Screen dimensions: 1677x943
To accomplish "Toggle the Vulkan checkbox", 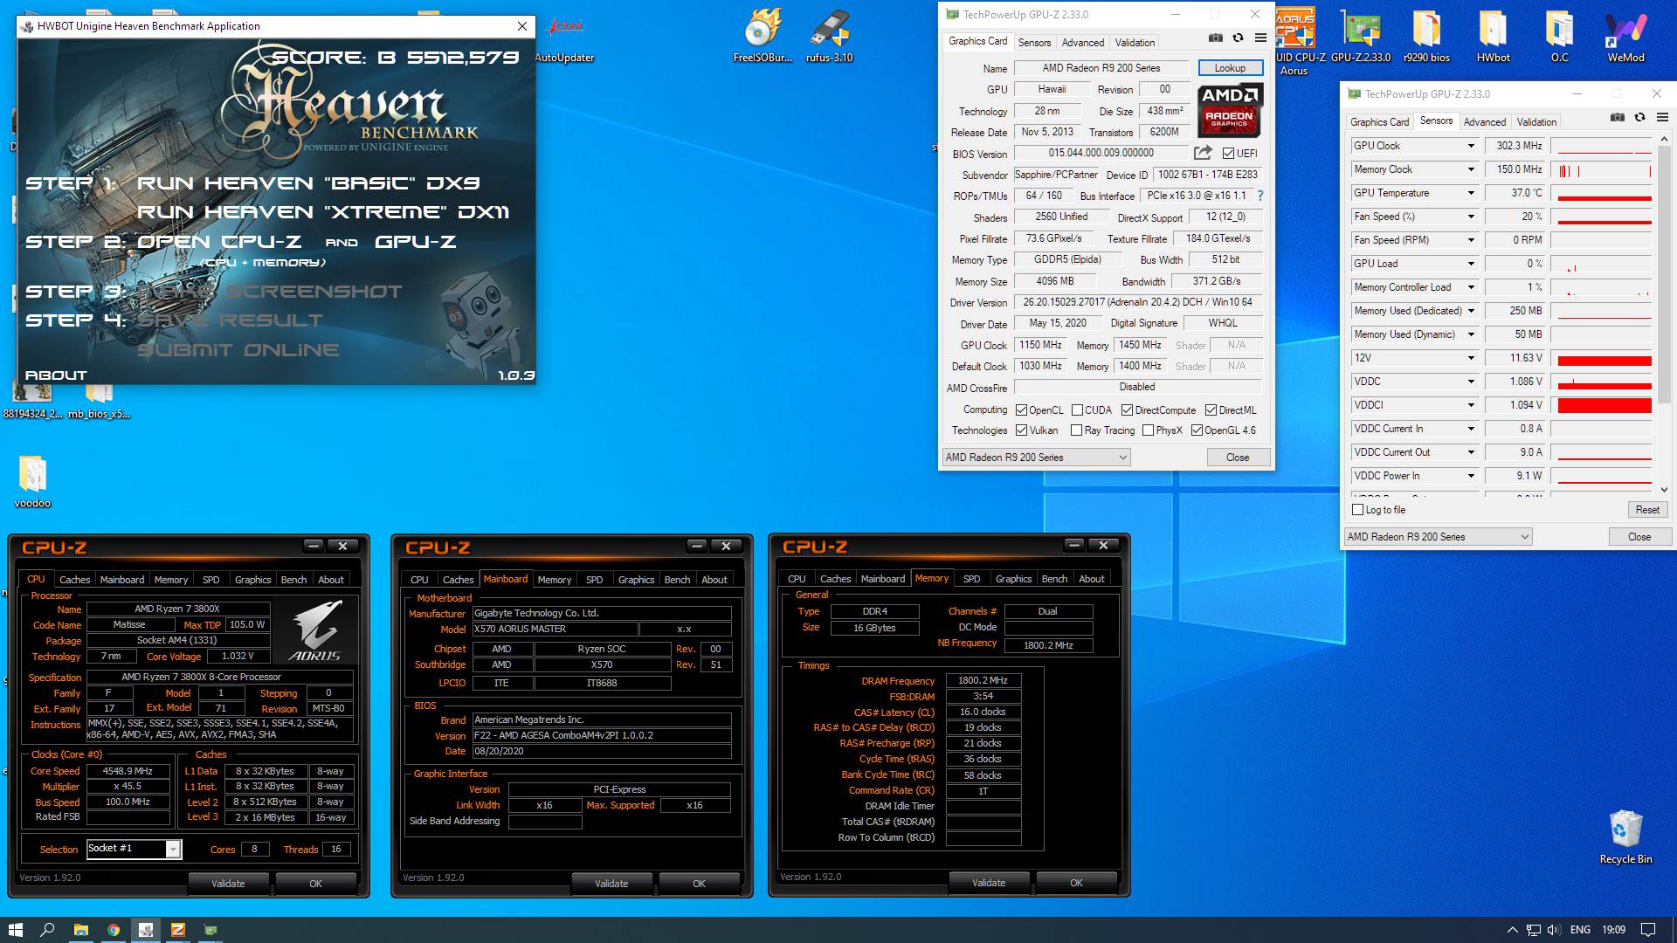I will tap(1022, 430).
